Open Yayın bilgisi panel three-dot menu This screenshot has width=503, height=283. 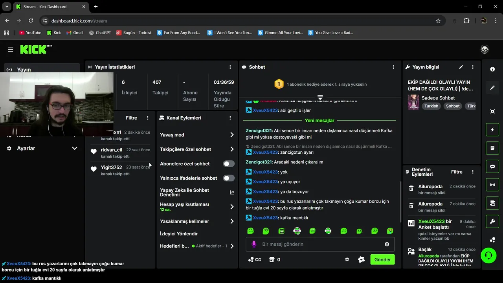pyautogui.click(x=473, y=67)
